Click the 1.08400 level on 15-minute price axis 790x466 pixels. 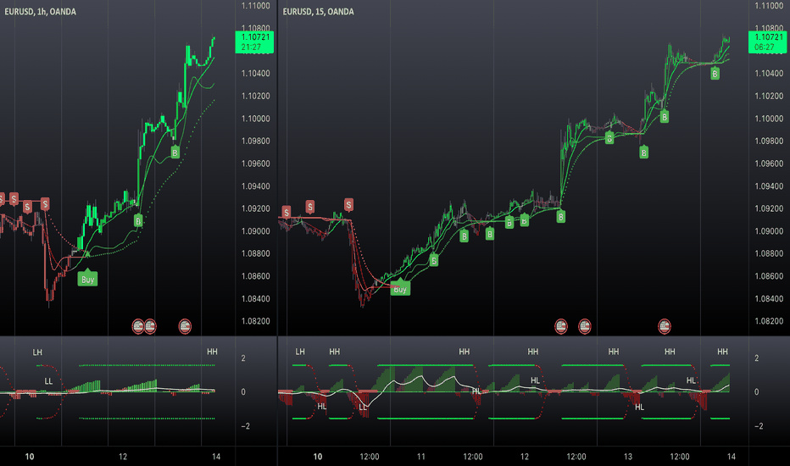click(x=769, y=299)
